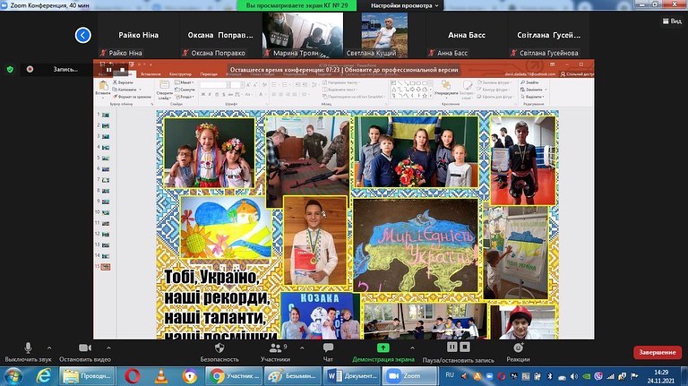
Task: Open Ефекти для фігур shape effects
Action: (495, 97)
